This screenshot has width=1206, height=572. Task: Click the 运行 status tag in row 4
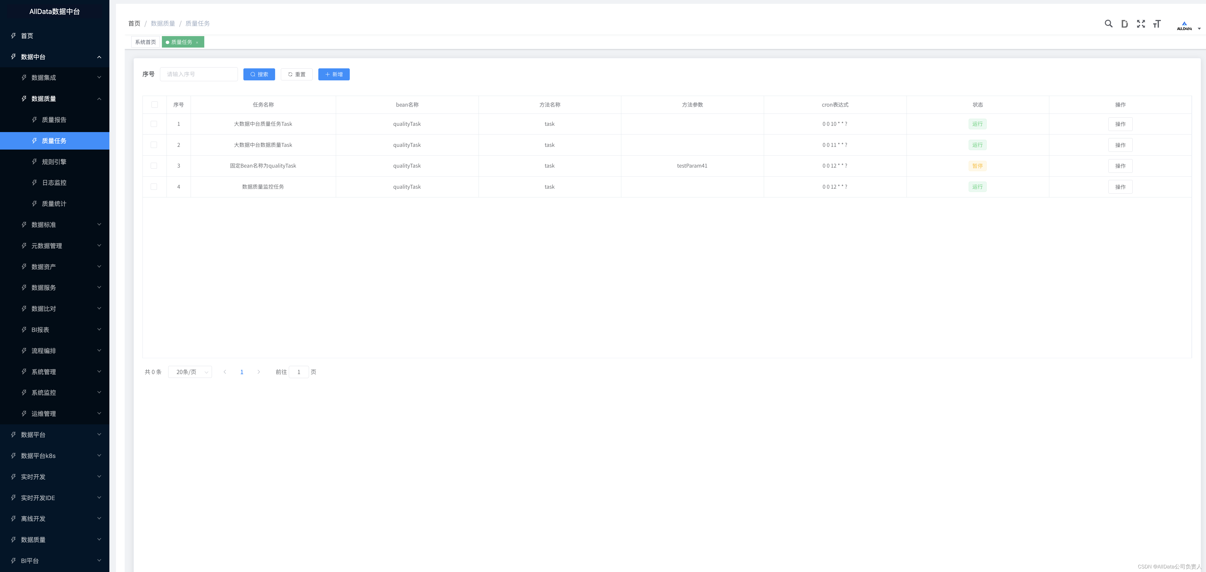[978, 187]
